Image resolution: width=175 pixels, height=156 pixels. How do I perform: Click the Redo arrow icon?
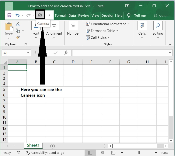(x=28, y=15)
